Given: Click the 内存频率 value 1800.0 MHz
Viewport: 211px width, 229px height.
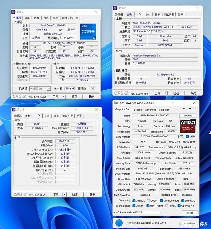Looking at the screenshot, I should pyautogui.click(x=65, y=141).
